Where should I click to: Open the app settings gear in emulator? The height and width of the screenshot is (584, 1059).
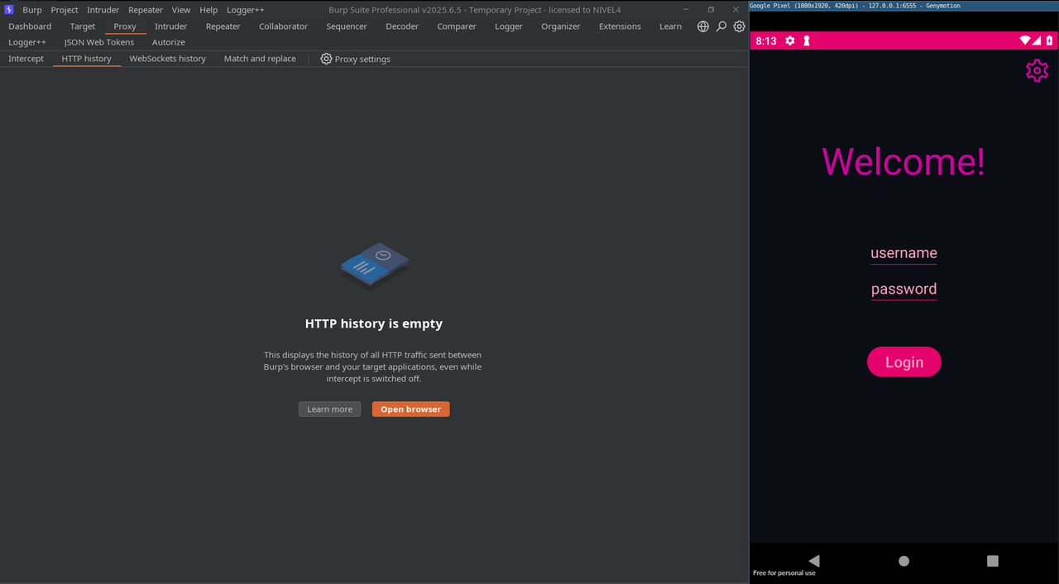1037,71
